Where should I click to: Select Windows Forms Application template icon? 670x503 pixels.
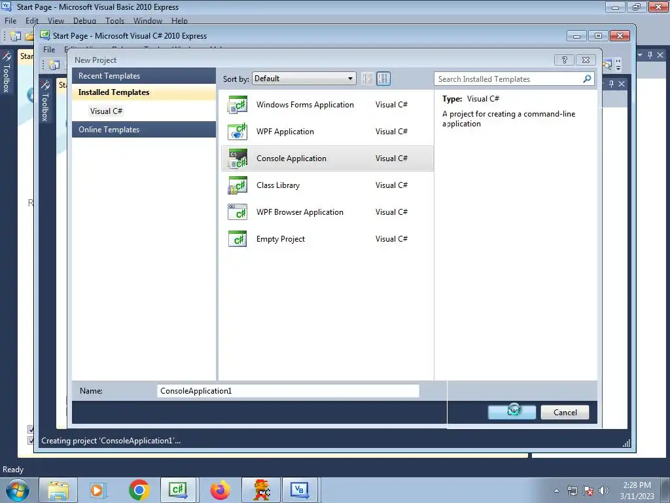pos(238,105)
